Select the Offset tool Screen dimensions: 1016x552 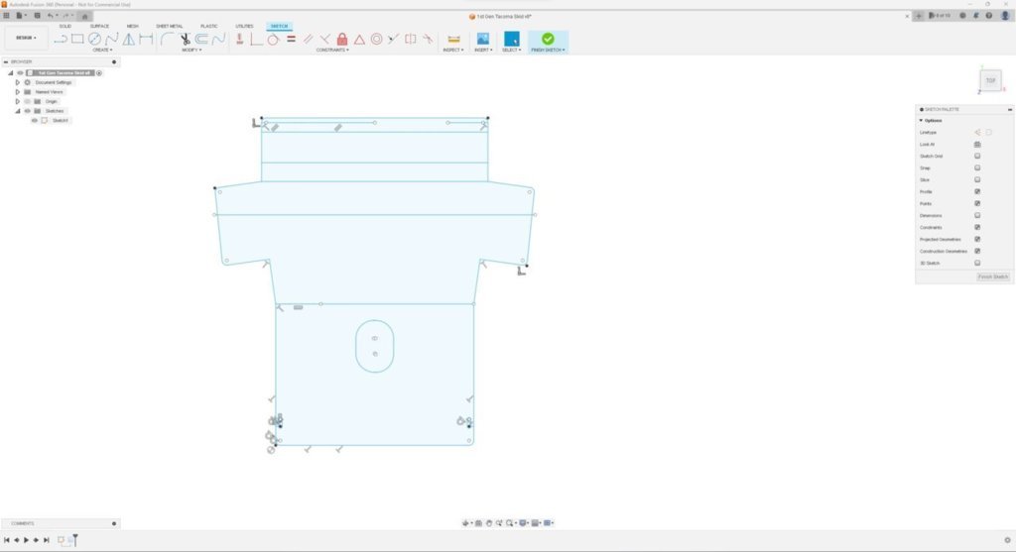click(x=201, y=39)
